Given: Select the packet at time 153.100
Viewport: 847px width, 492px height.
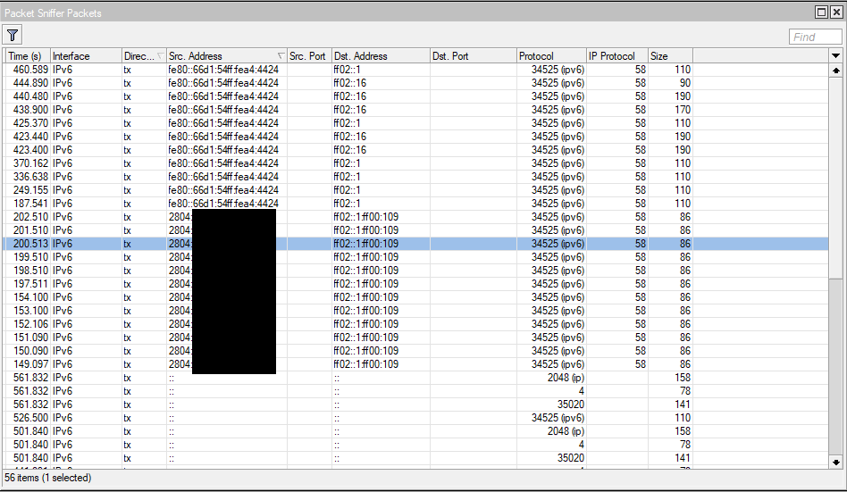Looking at the screenshot, I should pyautogui.click(x=415, y=311).
